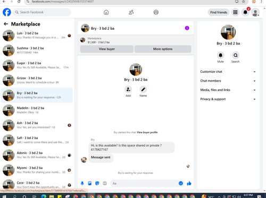Reload the browser page
The width and height of the screenshot is (266, 198).
pos(19,2)
